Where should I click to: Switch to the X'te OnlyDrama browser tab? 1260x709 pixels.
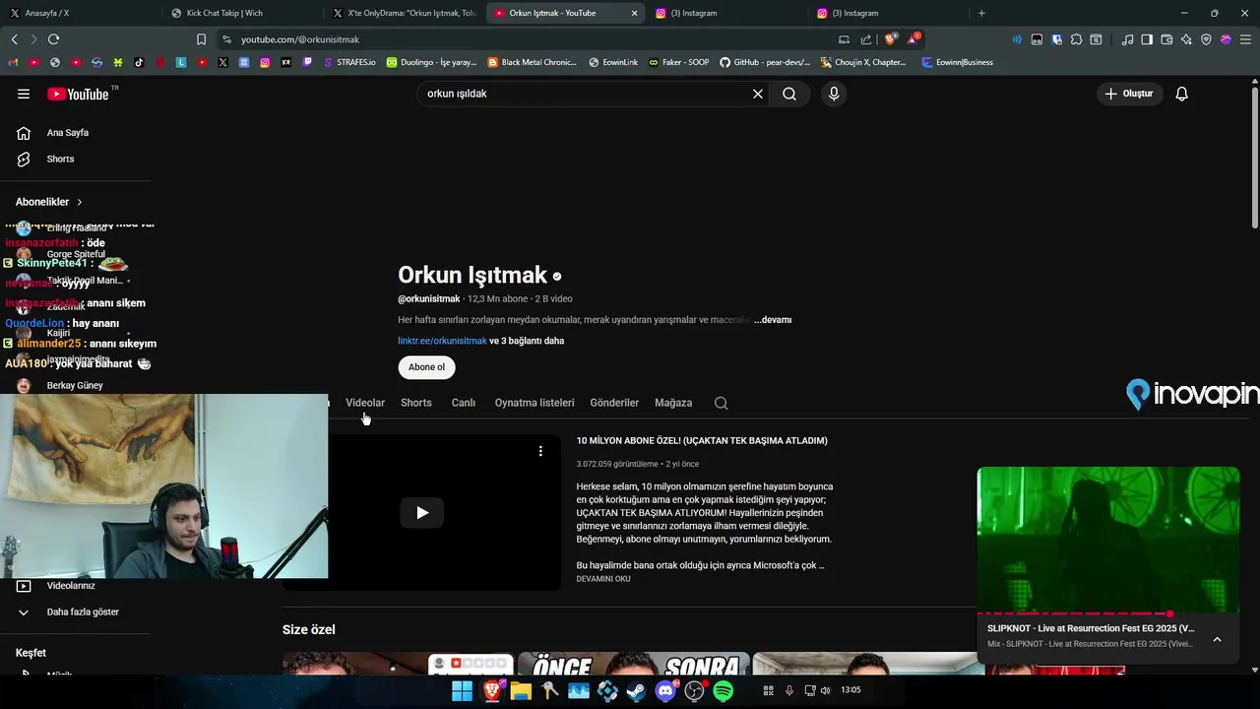[x=404, y=13]
